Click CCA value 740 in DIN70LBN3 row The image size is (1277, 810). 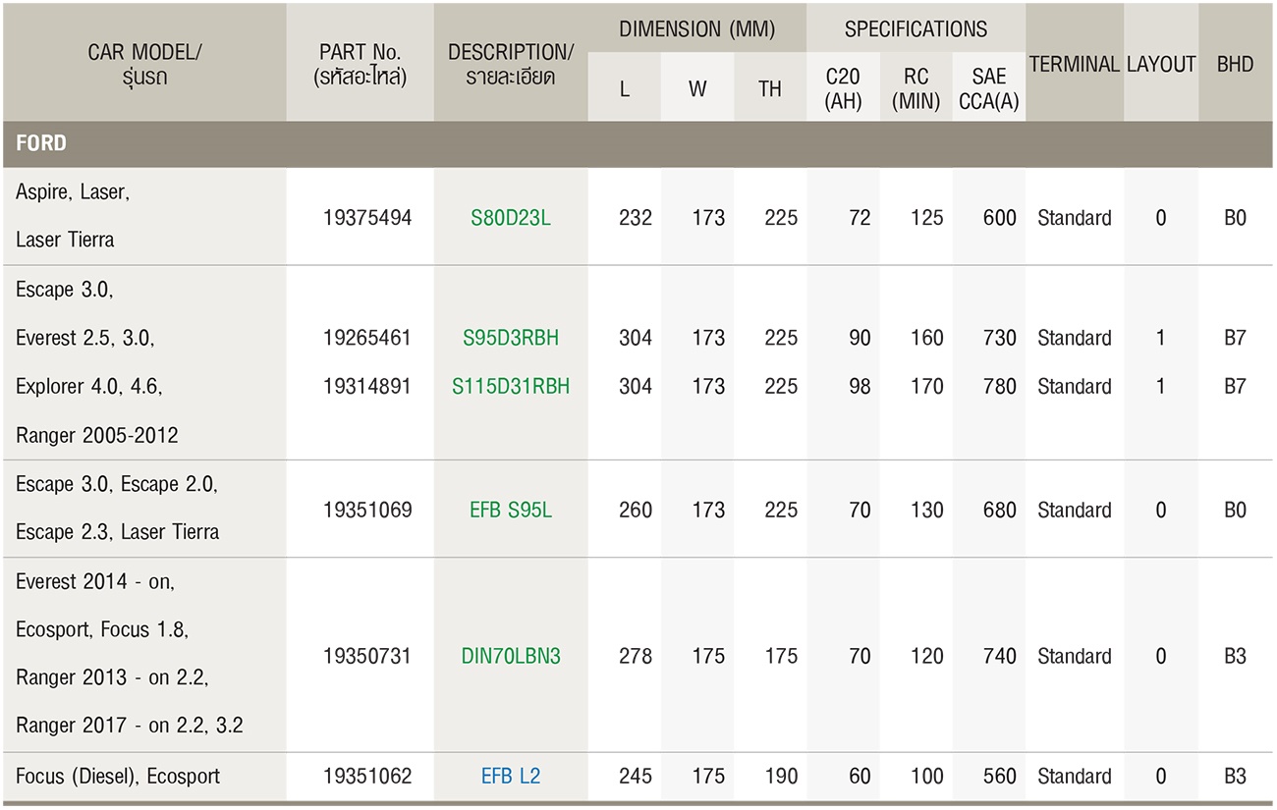coord(1000,656)
